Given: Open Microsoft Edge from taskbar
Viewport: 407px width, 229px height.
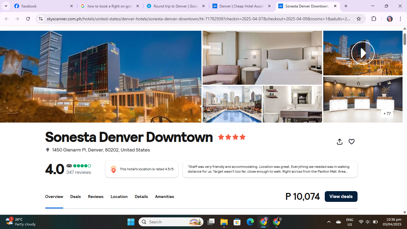Looking at the screenshot, I should point(250,222).
